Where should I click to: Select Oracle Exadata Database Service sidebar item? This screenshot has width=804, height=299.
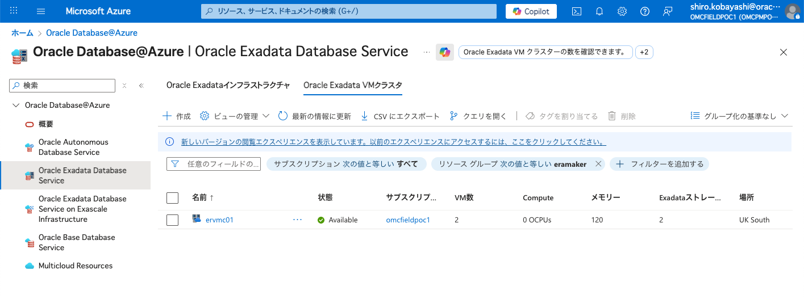pyautogui.click(x=76, y=175)
